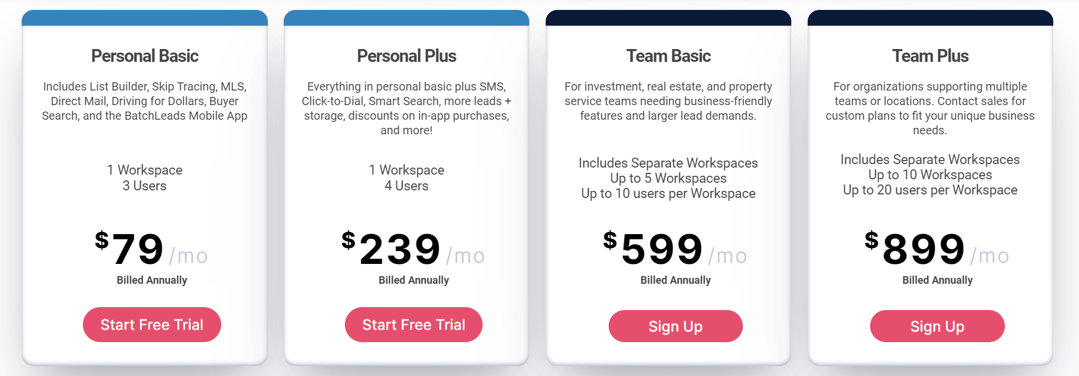Select the Personal Plus plan title

(x=407, y=55)
